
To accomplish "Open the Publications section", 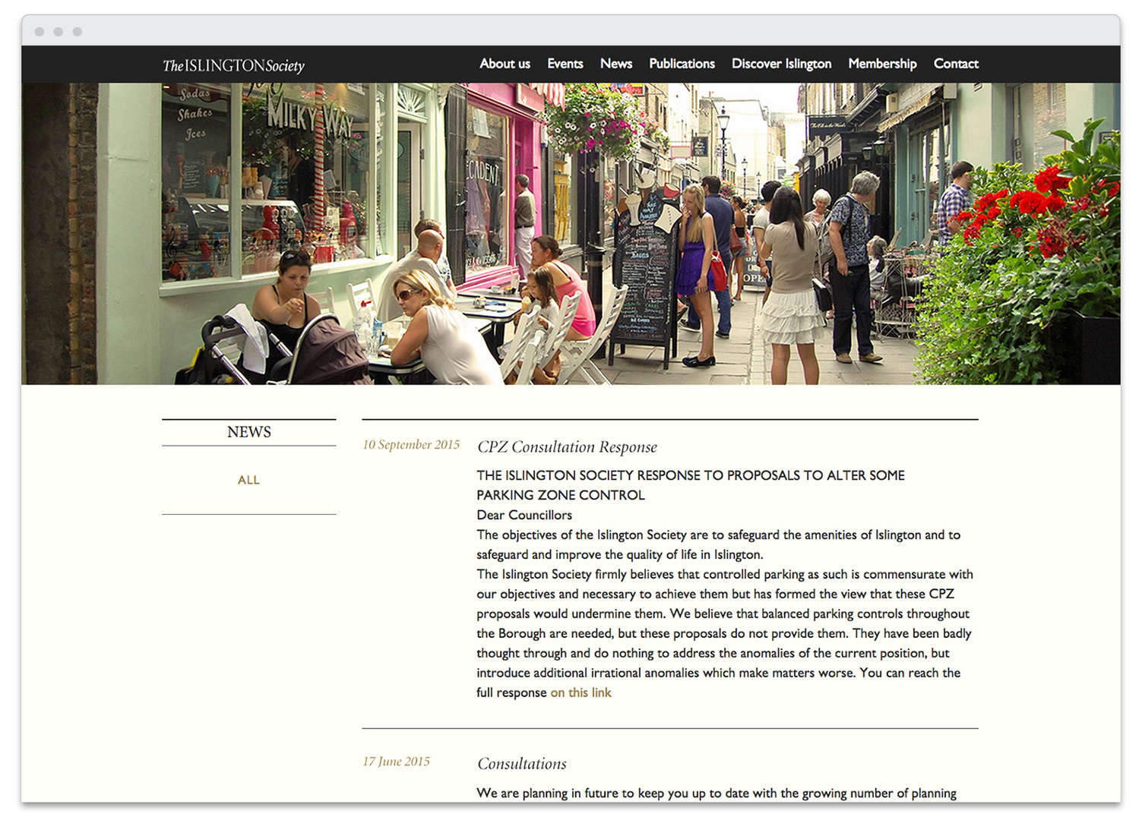I will (682, 64).
